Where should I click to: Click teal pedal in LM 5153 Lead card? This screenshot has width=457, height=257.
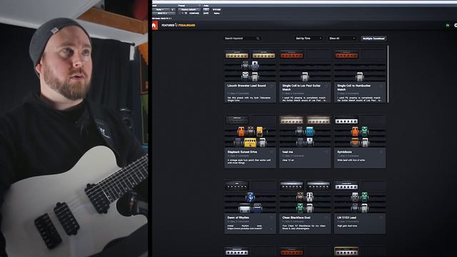click(365, 197)
